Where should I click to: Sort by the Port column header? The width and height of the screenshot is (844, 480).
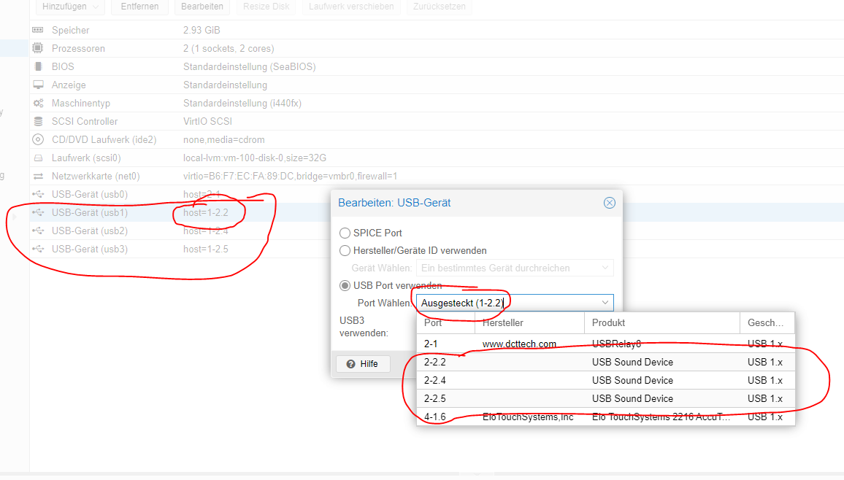445,322
